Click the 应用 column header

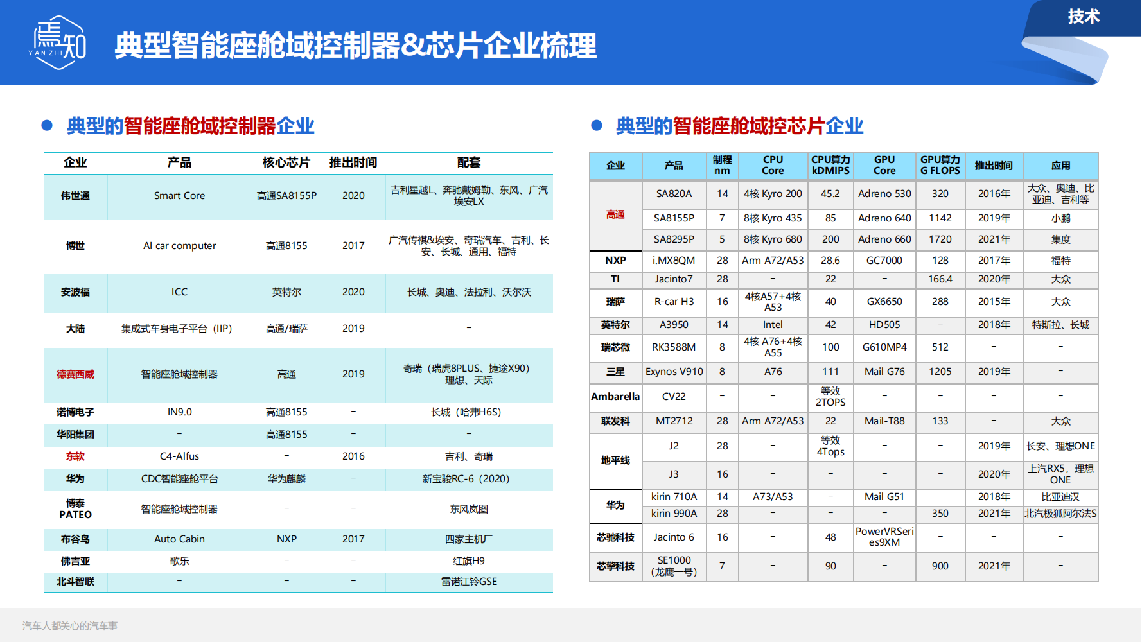pyautogui.click(x=1060, y=166)
